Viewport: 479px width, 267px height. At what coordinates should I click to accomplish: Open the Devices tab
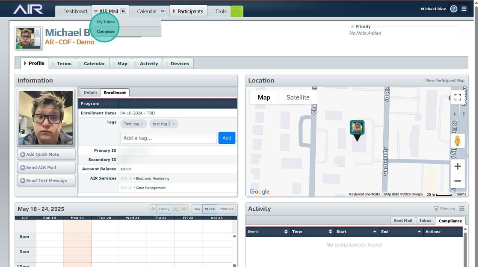pos(178,64)
